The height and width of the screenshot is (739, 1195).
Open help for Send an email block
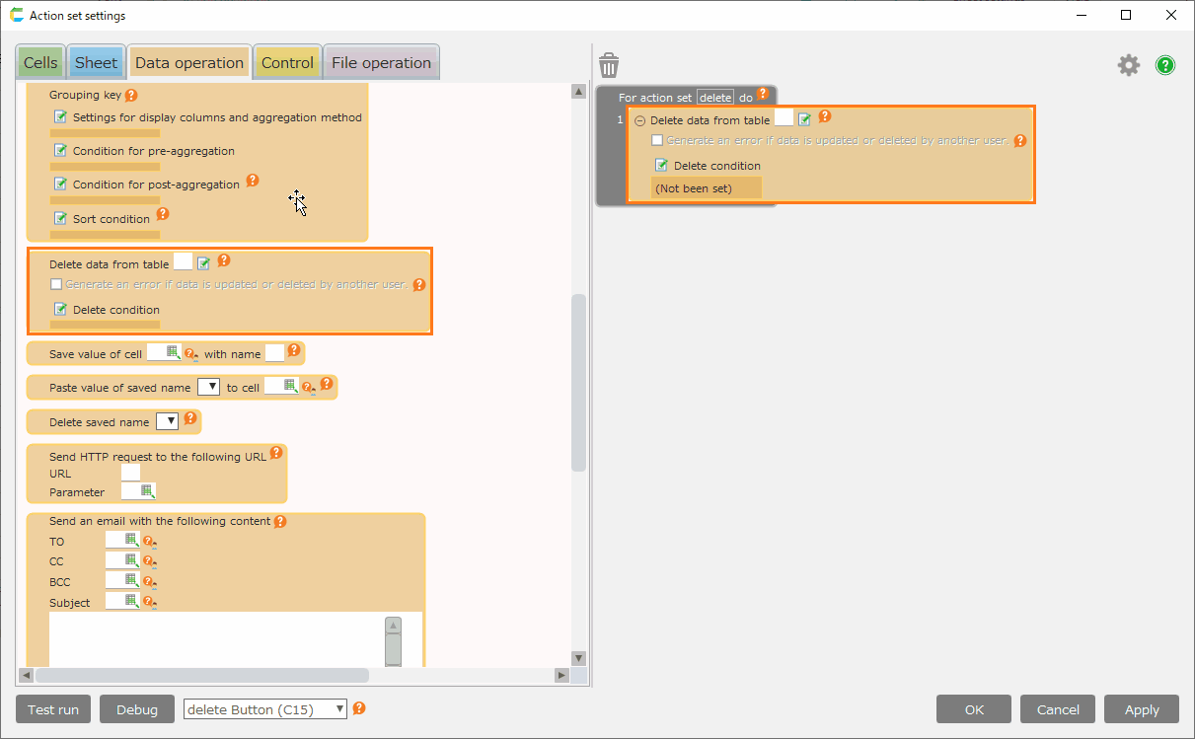click(x=280, y=521)
